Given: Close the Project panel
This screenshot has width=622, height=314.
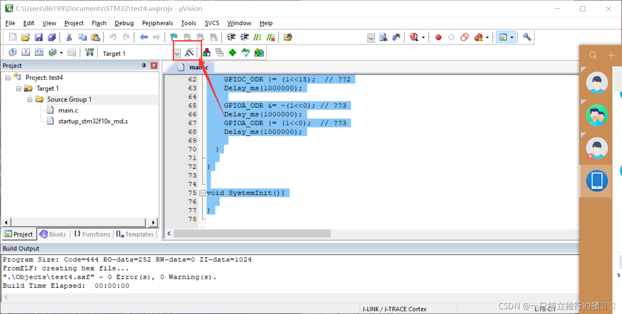Looking at the screenshot, I should pos(154,66).
